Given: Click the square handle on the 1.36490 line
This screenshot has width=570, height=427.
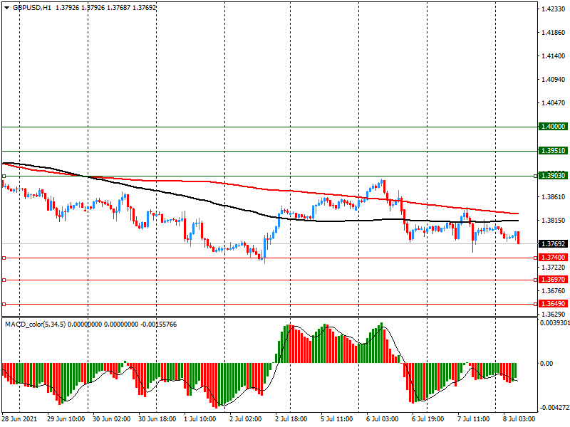Looking at the screenshot, I should coord(4,304).
